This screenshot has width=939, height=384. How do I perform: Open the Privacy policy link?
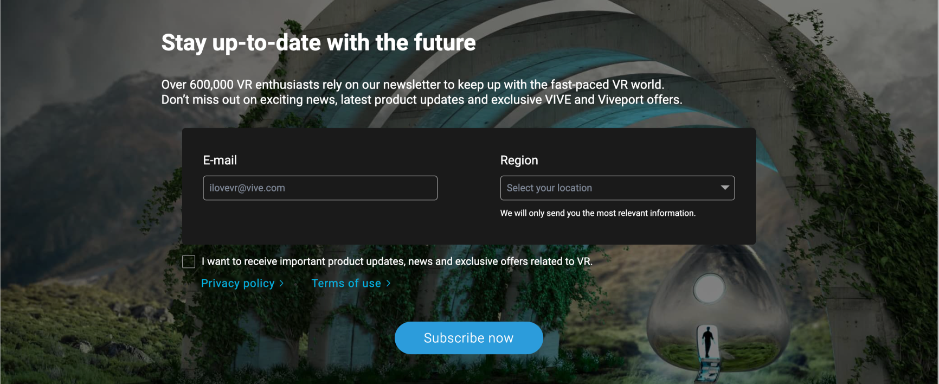click(238, 284)
